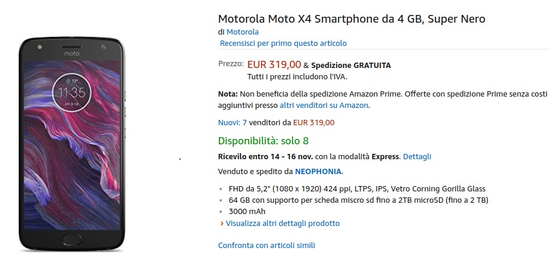
Task: Click the 'Nuovi: 7' sellers link
Action: (x=233, y=123)
